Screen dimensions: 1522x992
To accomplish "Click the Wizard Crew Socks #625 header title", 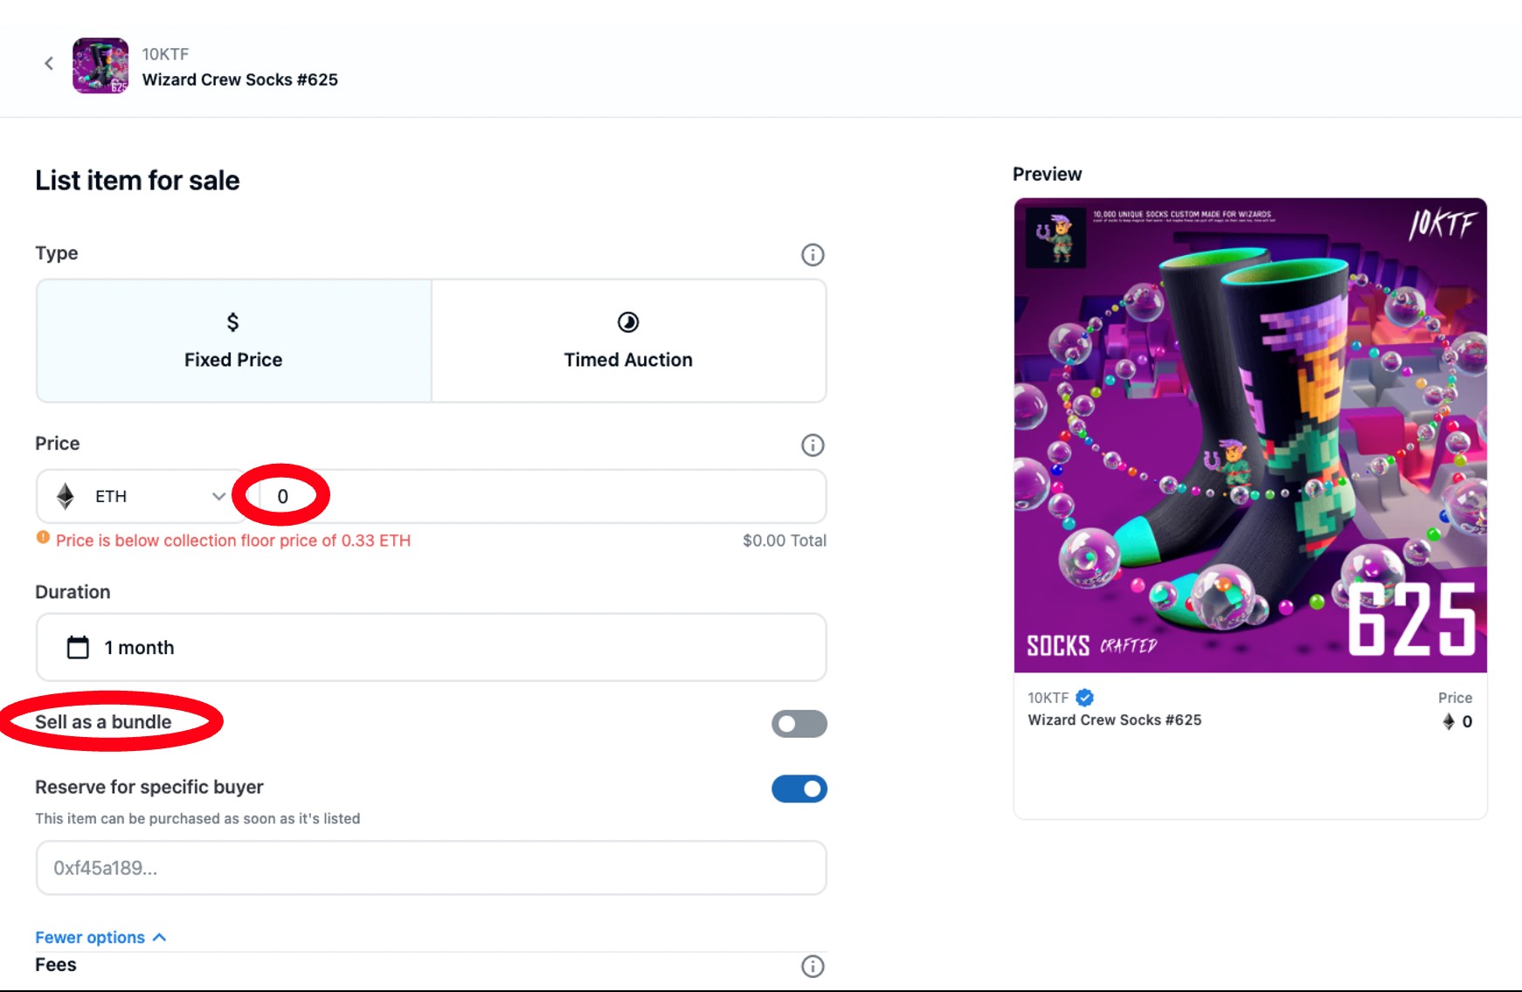I will (x=240, y=79).
